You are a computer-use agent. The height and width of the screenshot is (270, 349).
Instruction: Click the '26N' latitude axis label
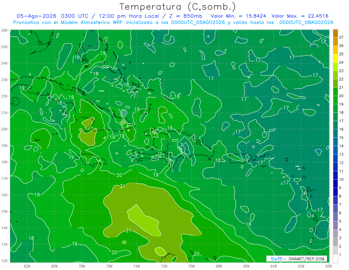4,30
